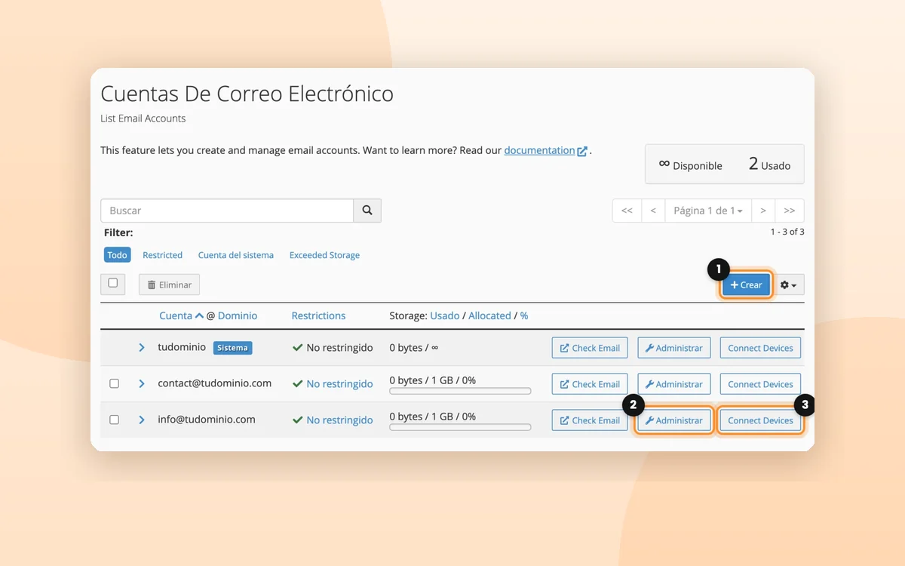Check the contact@tudominio.com checkbox
This screenshot has height=566, width=905.
click(114, 383)
